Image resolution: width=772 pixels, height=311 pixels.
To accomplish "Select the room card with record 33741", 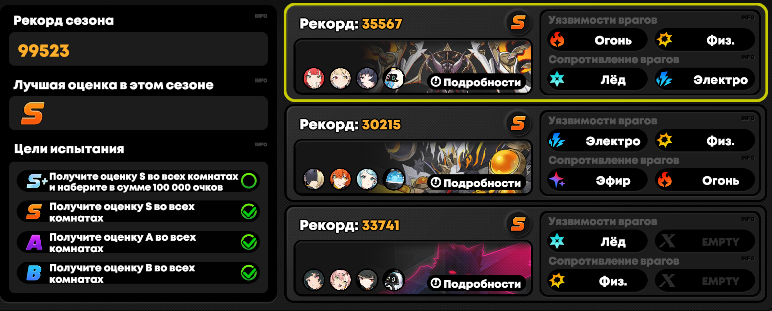I will (x=526, y=254).
